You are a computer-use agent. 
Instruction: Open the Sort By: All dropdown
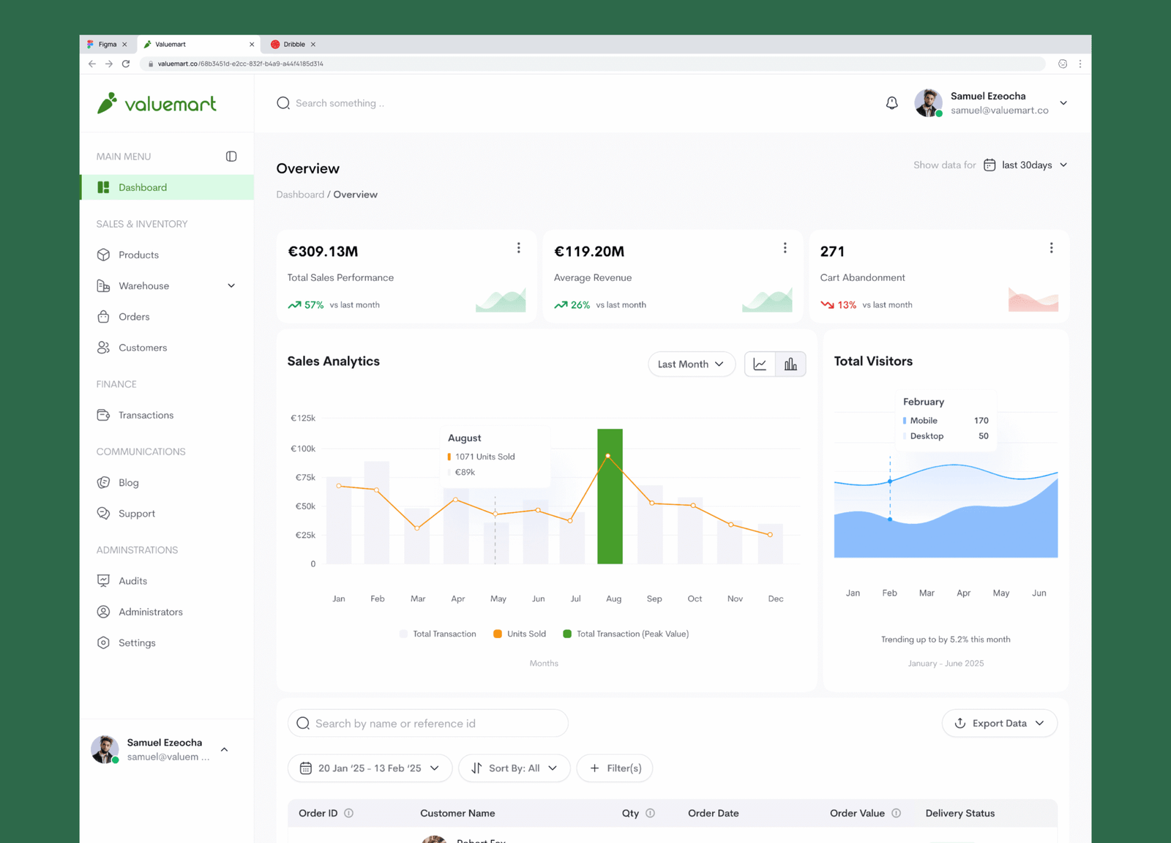tap(514, 768)
